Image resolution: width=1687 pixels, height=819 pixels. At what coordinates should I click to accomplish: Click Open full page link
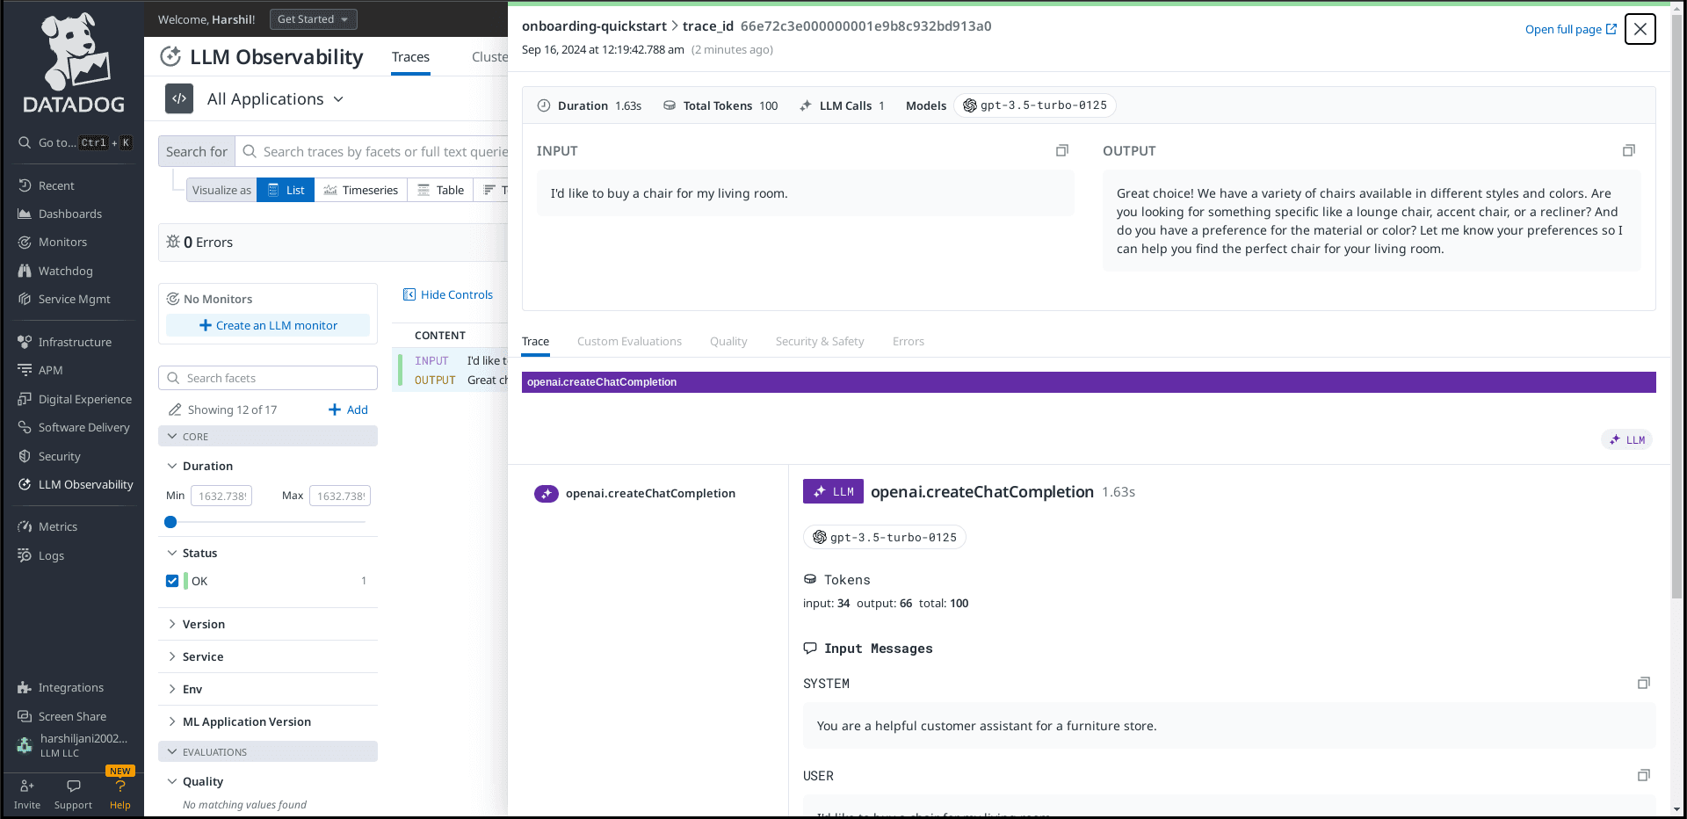[1570, 29]
